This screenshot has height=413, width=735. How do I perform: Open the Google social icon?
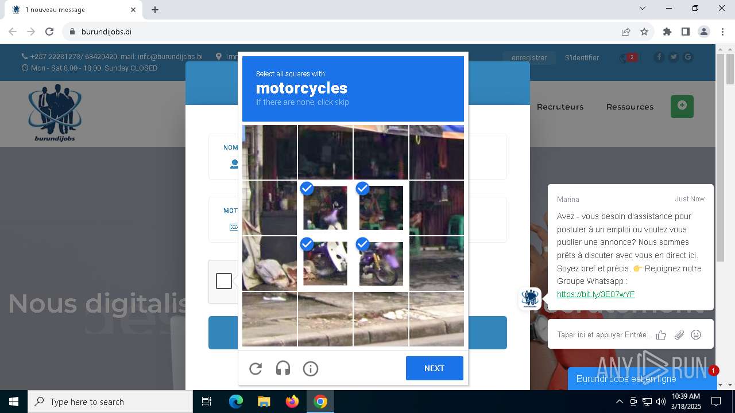click(688, 57)
